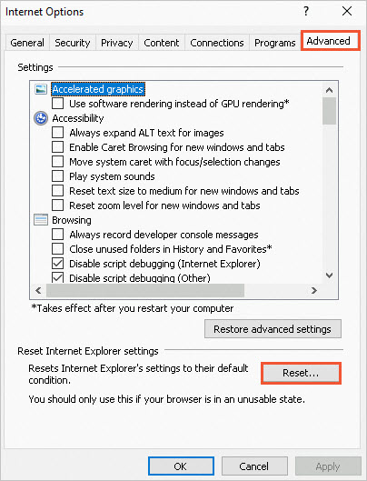Click the vertical scrollbar thumb
This screenshot has width=367, height=481.
tap(329, 111)
